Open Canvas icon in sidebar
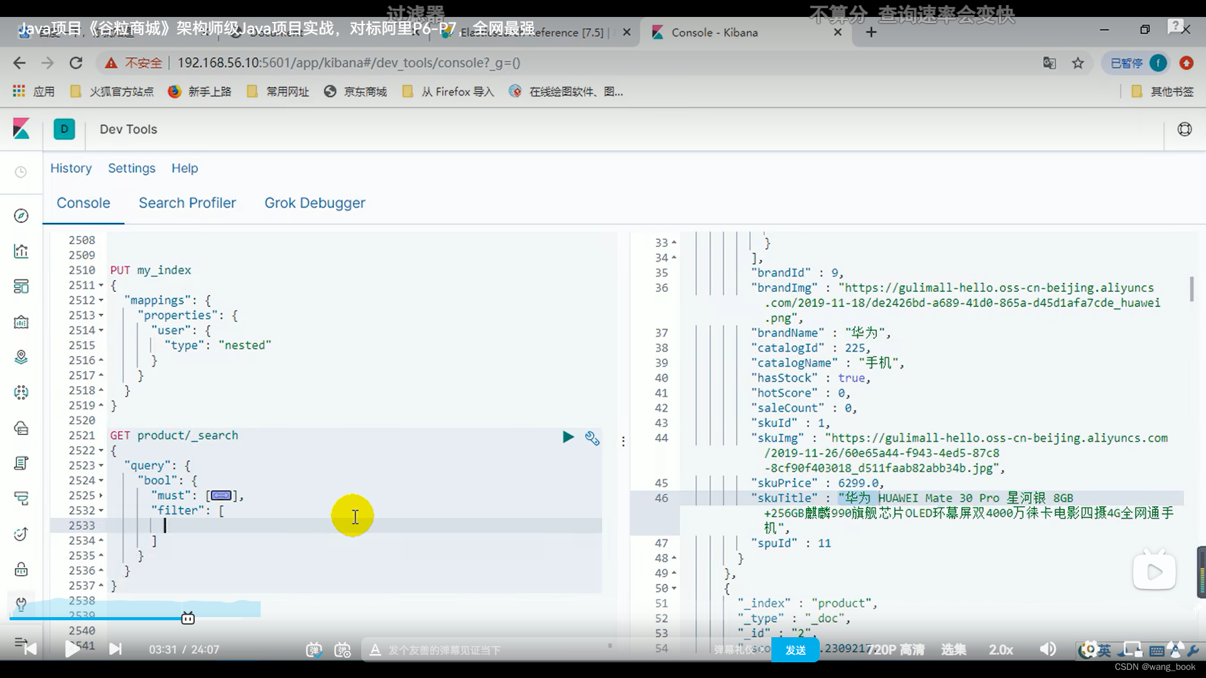The image size is (1206, 678). pos(21,322)
